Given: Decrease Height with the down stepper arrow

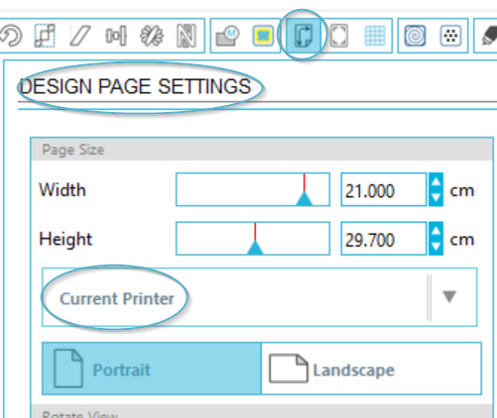Looking at the screenshot, I should pos(435,247).
